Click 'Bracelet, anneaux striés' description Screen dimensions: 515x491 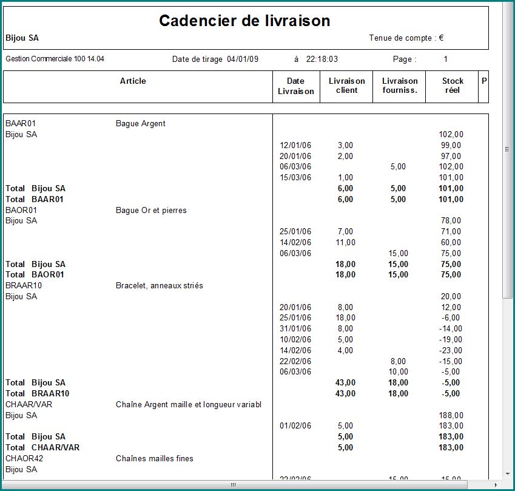click(x=160, y=286)
